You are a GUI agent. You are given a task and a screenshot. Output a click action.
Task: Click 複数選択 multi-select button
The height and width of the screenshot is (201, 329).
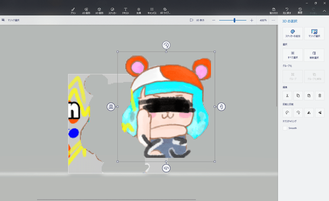[314, 55]
